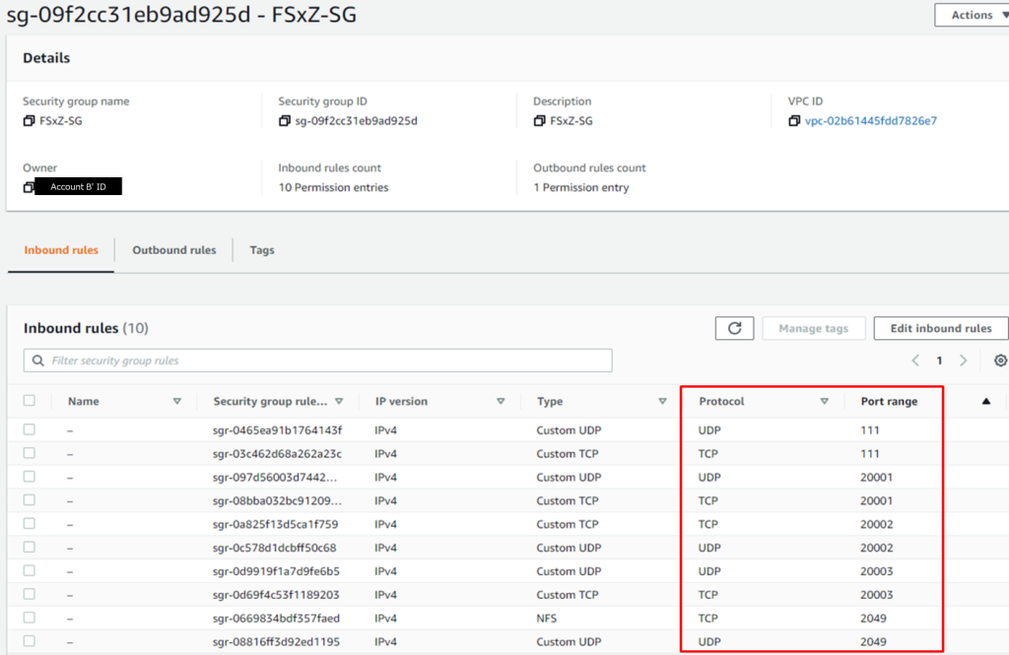Click the search magnifier in the filter field
Image resolution: width=1009 pixels, height=655 pixels.
click(36, 360)
